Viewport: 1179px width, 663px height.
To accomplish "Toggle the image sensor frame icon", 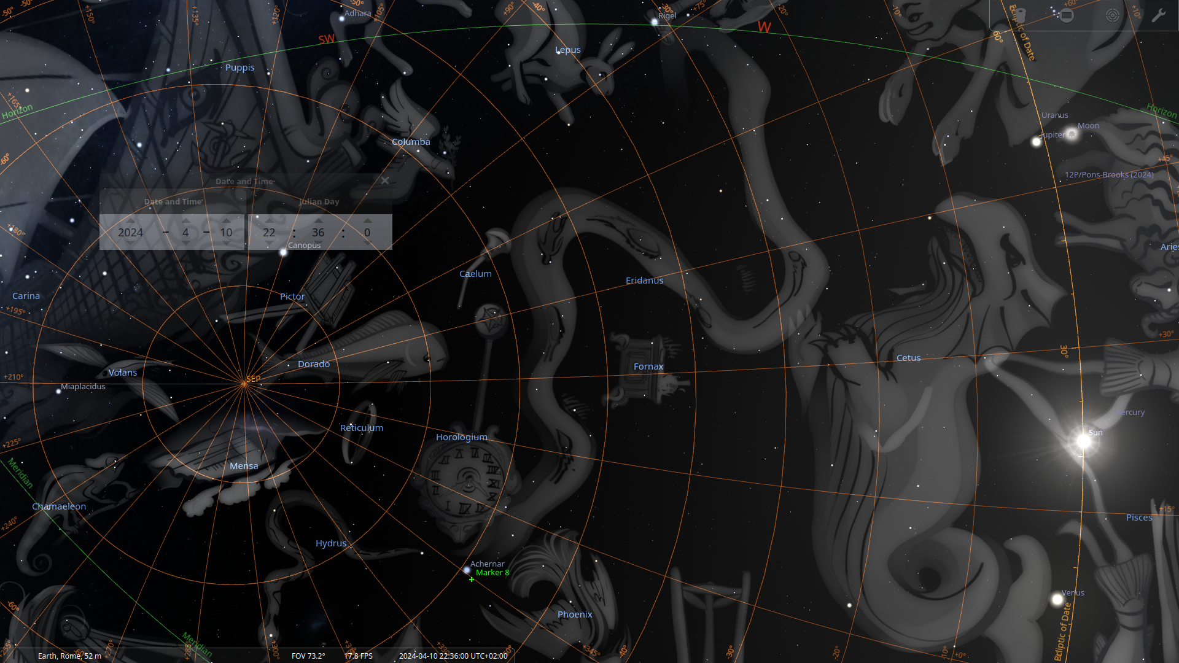I will (x=1067, y=15).
